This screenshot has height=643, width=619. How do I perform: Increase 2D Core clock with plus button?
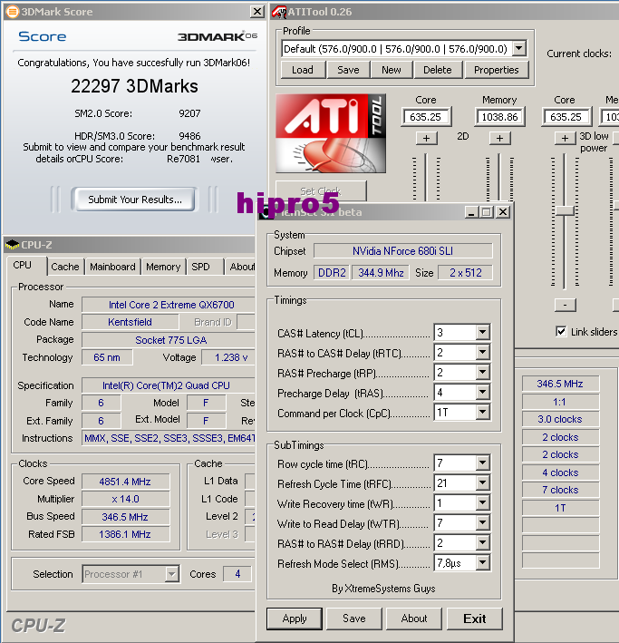[x=426, y=138]
